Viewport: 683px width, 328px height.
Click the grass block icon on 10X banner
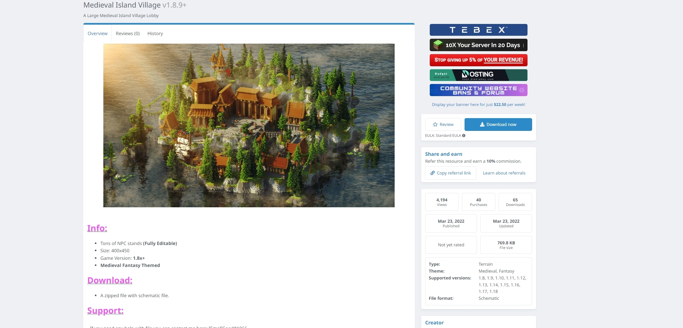click(438, 45)
